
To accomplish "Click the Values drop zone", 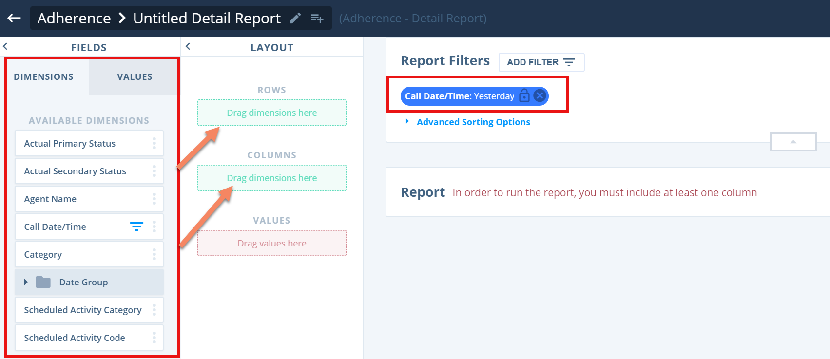I will point(272,243).
